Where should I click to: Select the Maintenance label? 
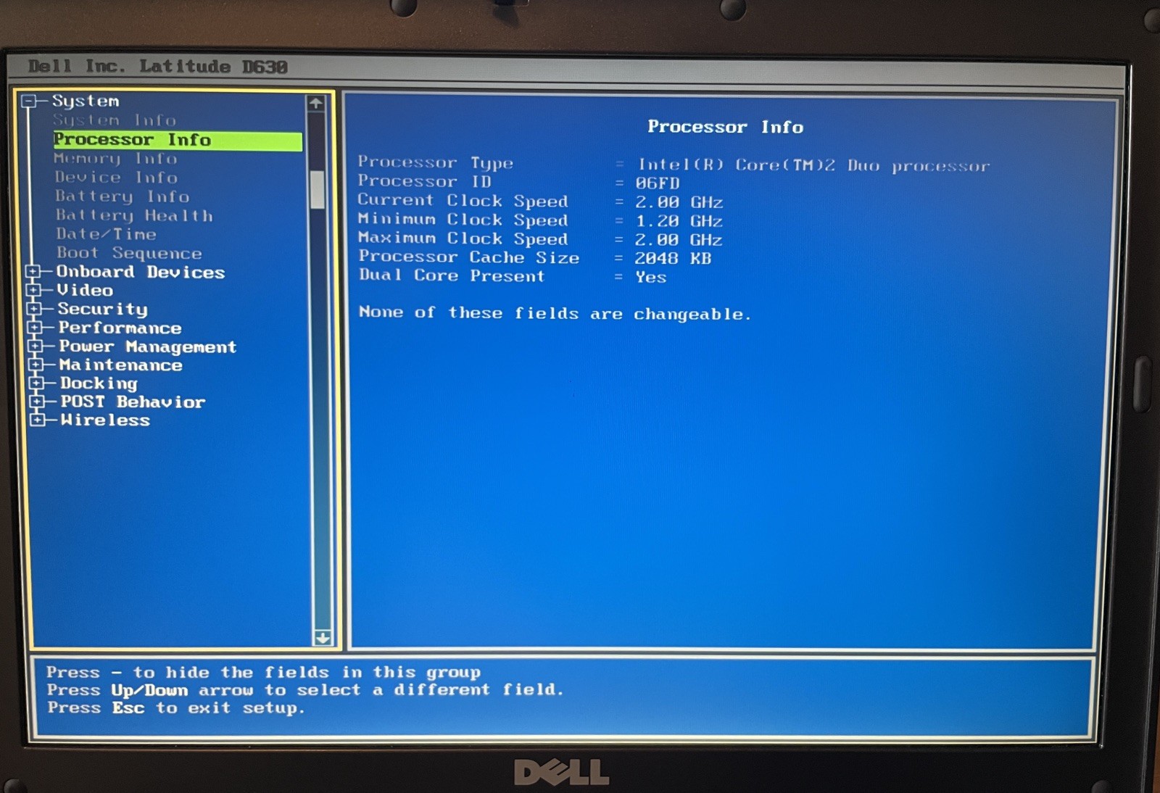point(120,365)
